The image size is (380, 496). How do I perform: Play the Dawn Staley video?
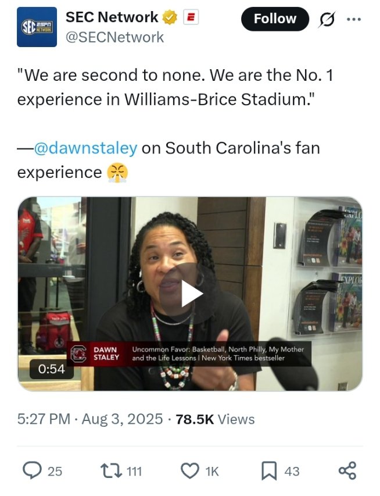click(189, 294)
